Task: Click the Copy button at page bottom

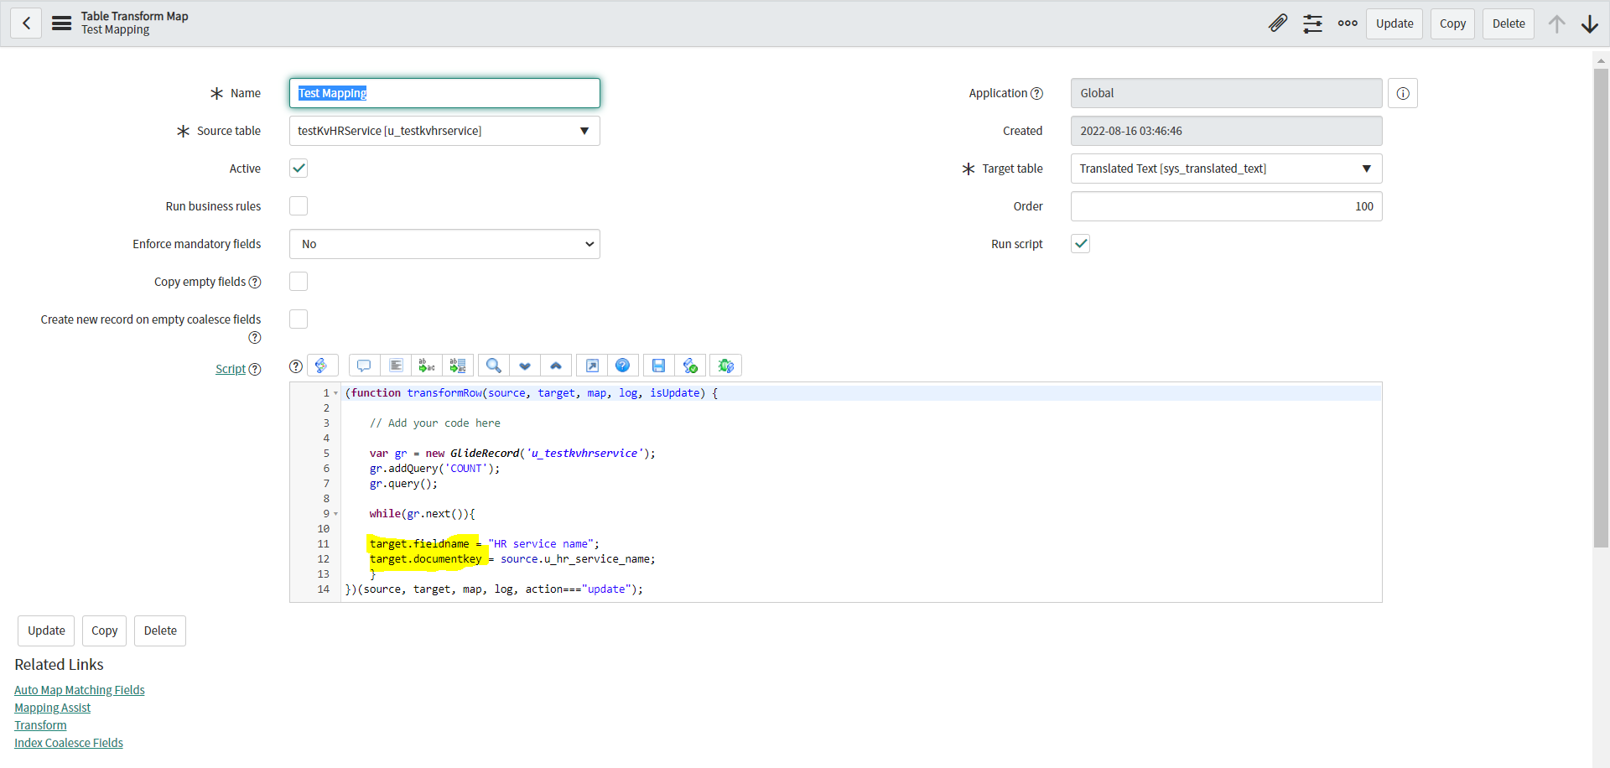Action: click(103, 630)
